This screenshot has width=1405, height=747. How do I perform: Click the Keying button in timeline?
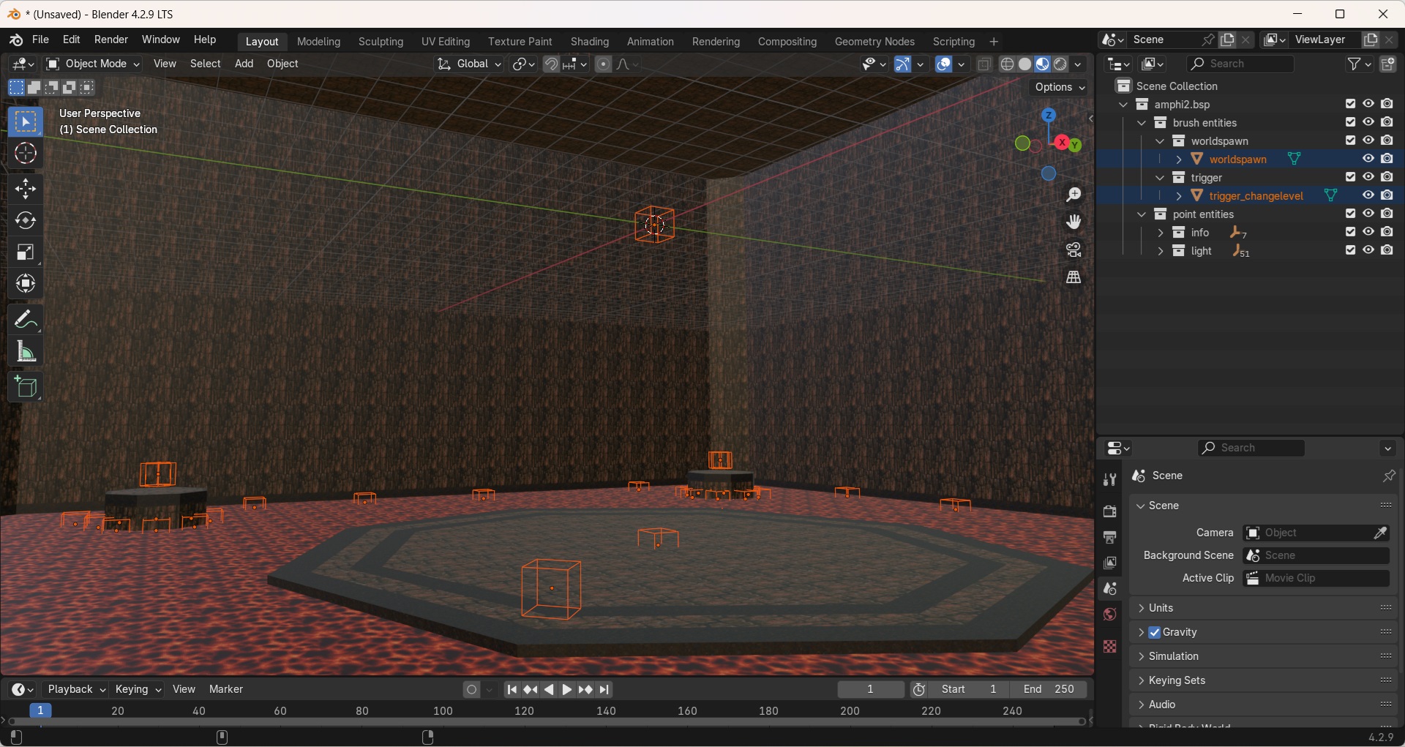point(138,690)
